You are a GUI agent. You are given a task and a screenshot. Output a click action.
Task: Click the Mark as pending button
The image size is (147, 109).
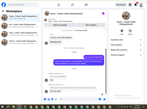[x=60, y=25]
